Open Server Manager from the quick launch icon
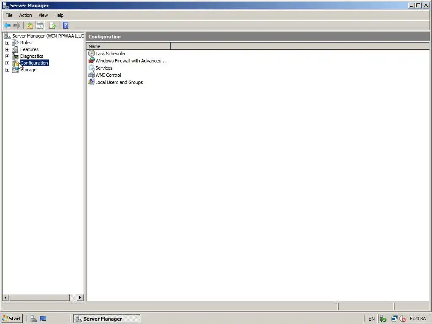This screenshot has height=324, width=432. tap(33, 319)
